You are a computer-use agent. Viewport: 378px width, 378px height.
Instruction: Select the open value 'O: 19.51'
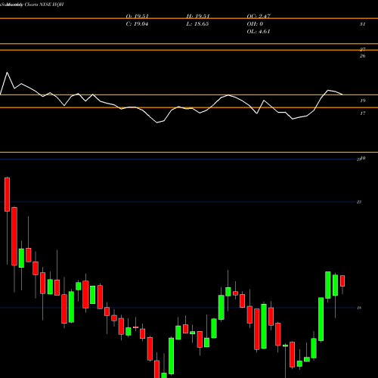(137, 17)
